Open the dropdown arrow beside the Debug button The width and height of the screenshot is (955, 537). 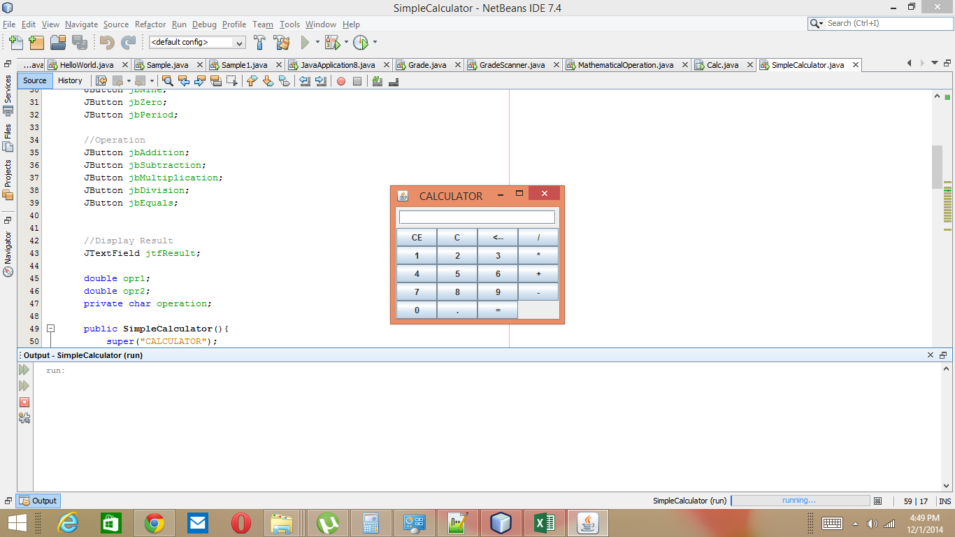coord(345,42)
